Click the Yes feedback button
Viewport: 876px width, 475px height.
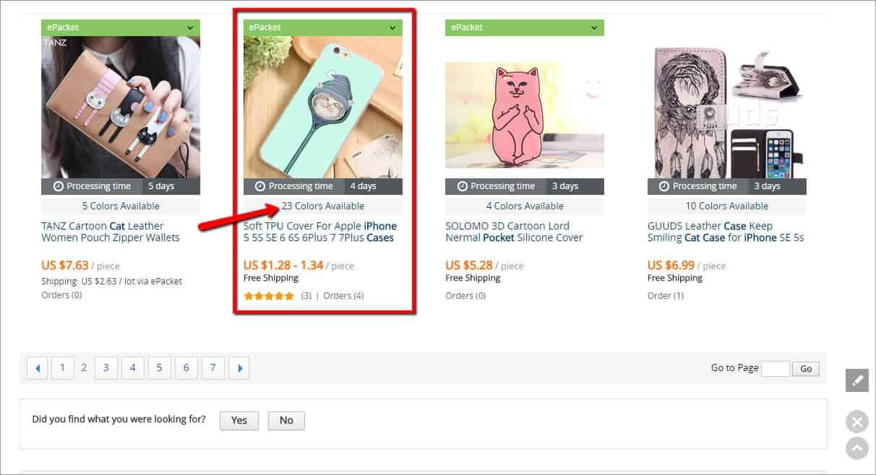239,420
